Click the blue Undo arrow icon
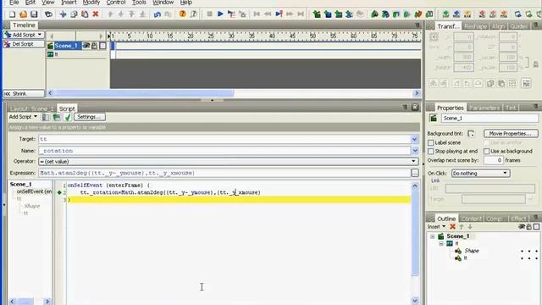This screenshot has height=305, width=542. (x=158, y=14)
